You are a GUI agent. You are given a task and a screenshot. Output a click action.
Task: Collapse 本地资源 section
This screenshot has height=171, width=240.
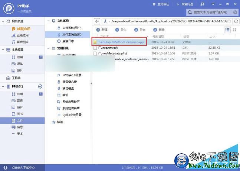[3, 49]
